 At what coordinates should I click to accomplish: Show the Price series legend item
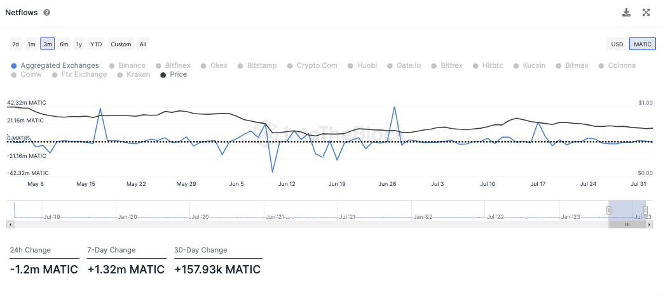click(178, 74)
